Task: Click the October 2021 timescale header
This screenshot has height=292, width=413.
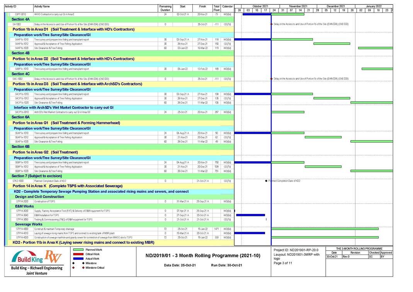Action: coord(260,6)
